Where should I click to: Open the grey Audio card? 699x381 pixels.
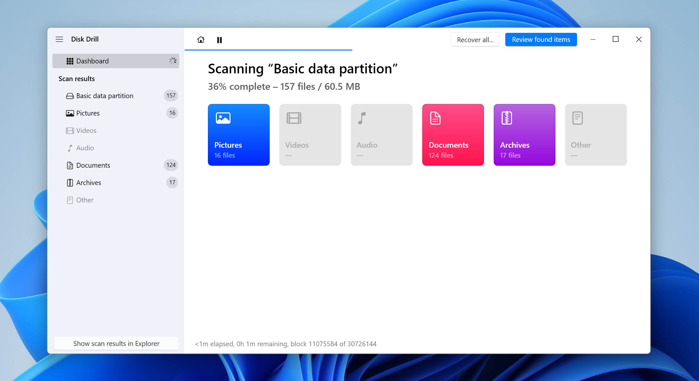[382, 135]
